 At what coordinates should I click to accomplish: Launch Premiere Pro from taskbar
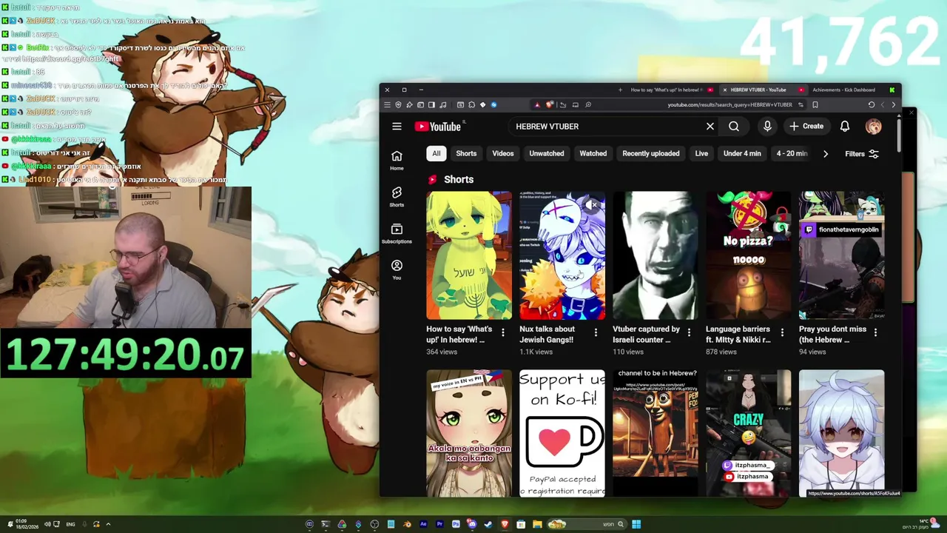(x=439, y=524)
